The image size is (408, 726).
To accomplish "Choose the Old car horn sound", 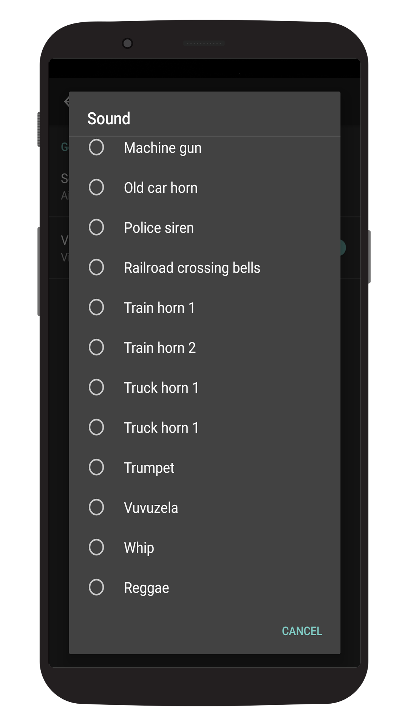I will tap(96, 188).
